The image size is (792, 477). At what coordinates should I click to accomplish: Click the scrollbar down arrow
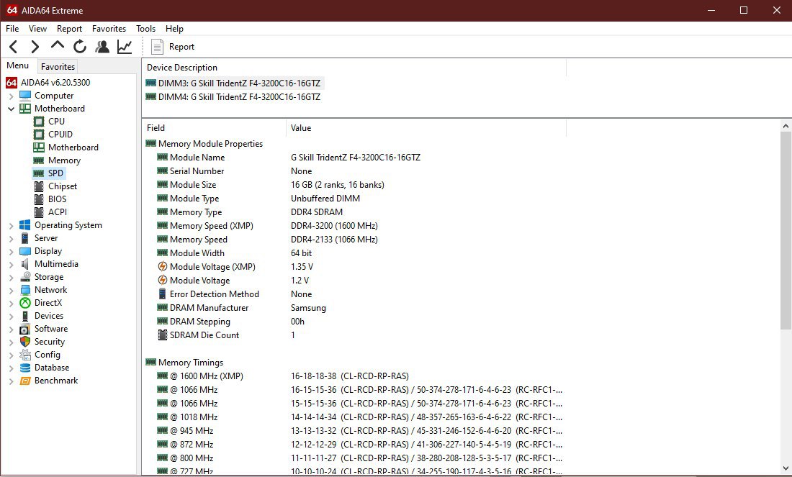[786, 468]
